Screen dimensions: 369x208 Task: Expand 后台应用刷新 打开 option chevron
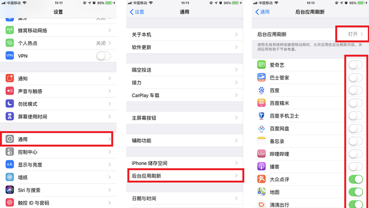tap(362, 34)
